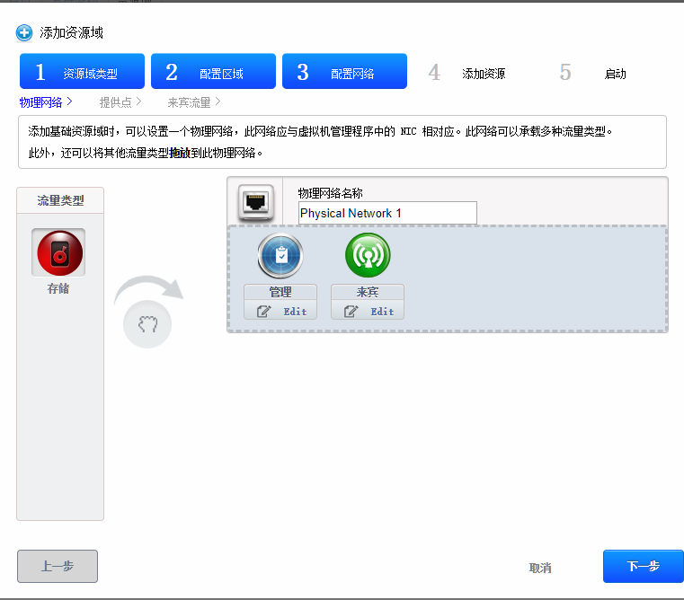Click the 流量类型 panel header
The image size is (684, 600).
pyautogui.click(x=60, y=200)
